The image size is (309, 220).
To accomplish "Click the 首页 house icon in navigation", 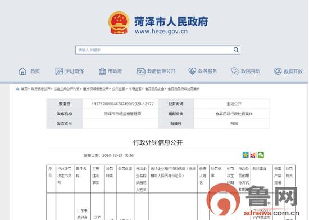I will pos(22,71).
